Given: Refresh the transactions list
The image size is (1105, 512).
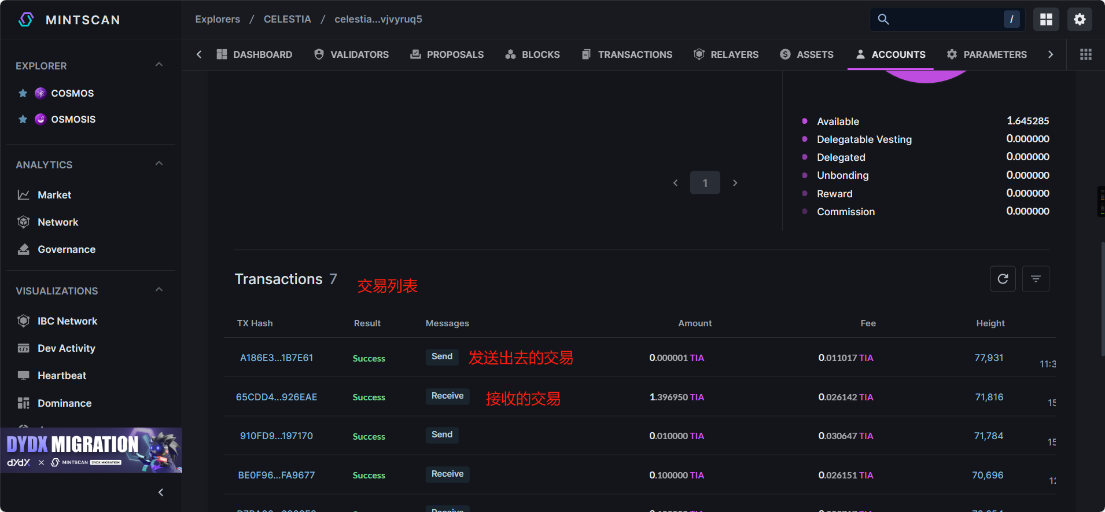Looking at the screenshot, I should 1003,279.
